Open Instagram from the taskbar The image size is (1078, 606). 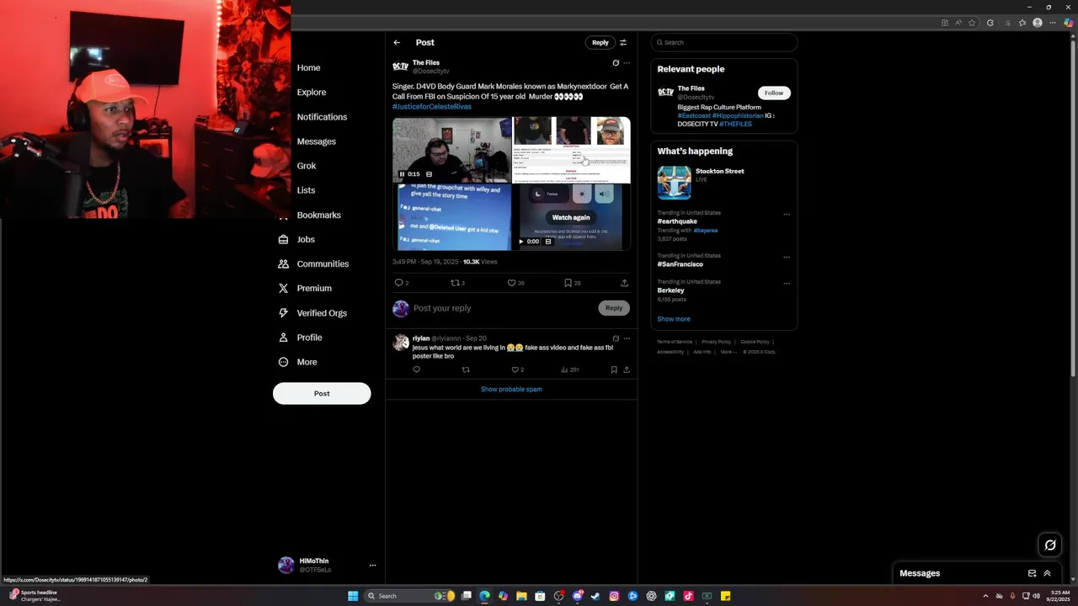pyautogui.click(x=614, y=596)
